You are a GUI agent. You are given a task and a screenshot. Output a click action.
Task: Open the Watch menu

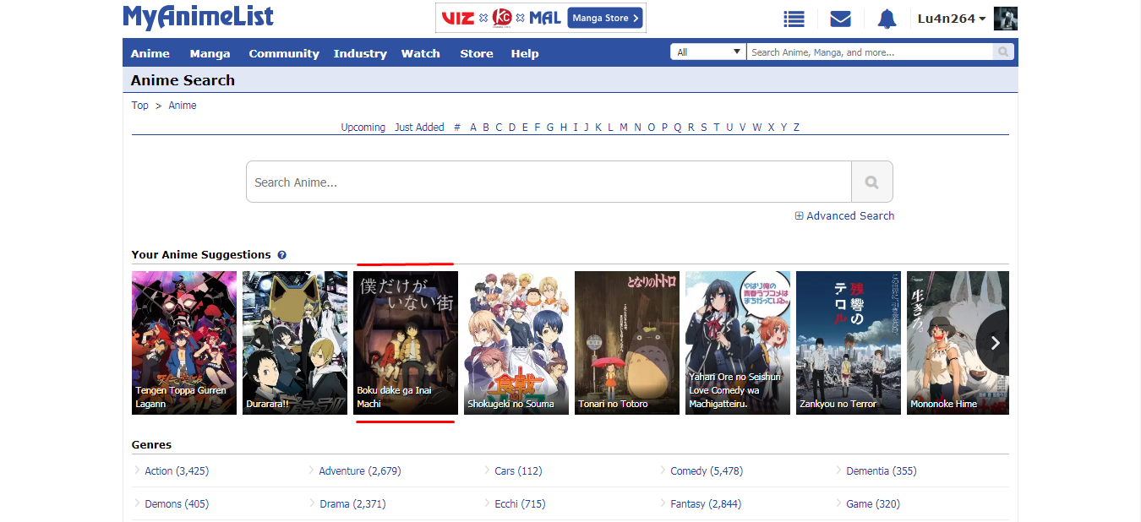(421, 53)
